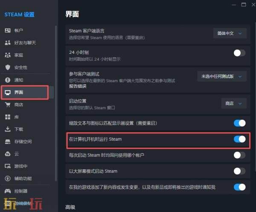This screenshot has width=256, height=212.
Task: Expand the 未选中任何测试版 beta dropdown
Action: pos(222,76)
